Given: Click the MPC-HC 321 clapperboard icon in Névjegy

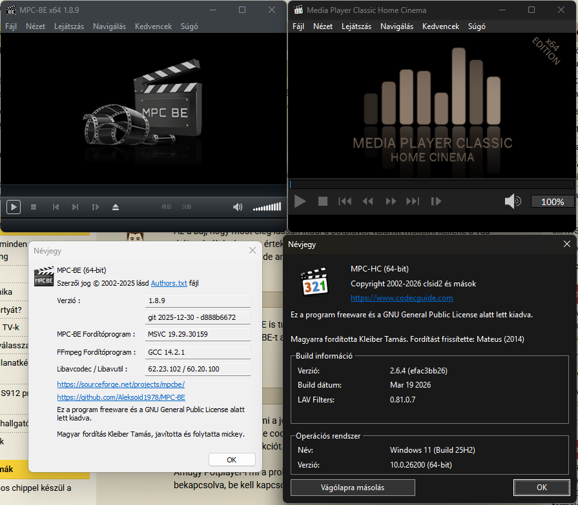Looking at the screenshot, I should (315, 282).
